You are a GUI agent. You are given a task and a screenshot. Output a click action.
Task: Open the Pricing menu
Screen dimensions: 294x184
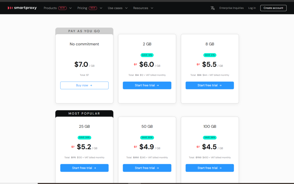(82, 8)
